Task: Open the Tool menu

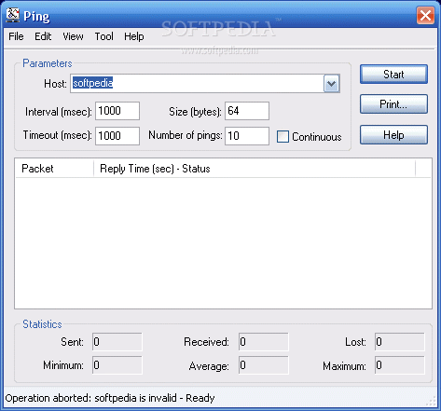Action: click(x=103, y=36)
